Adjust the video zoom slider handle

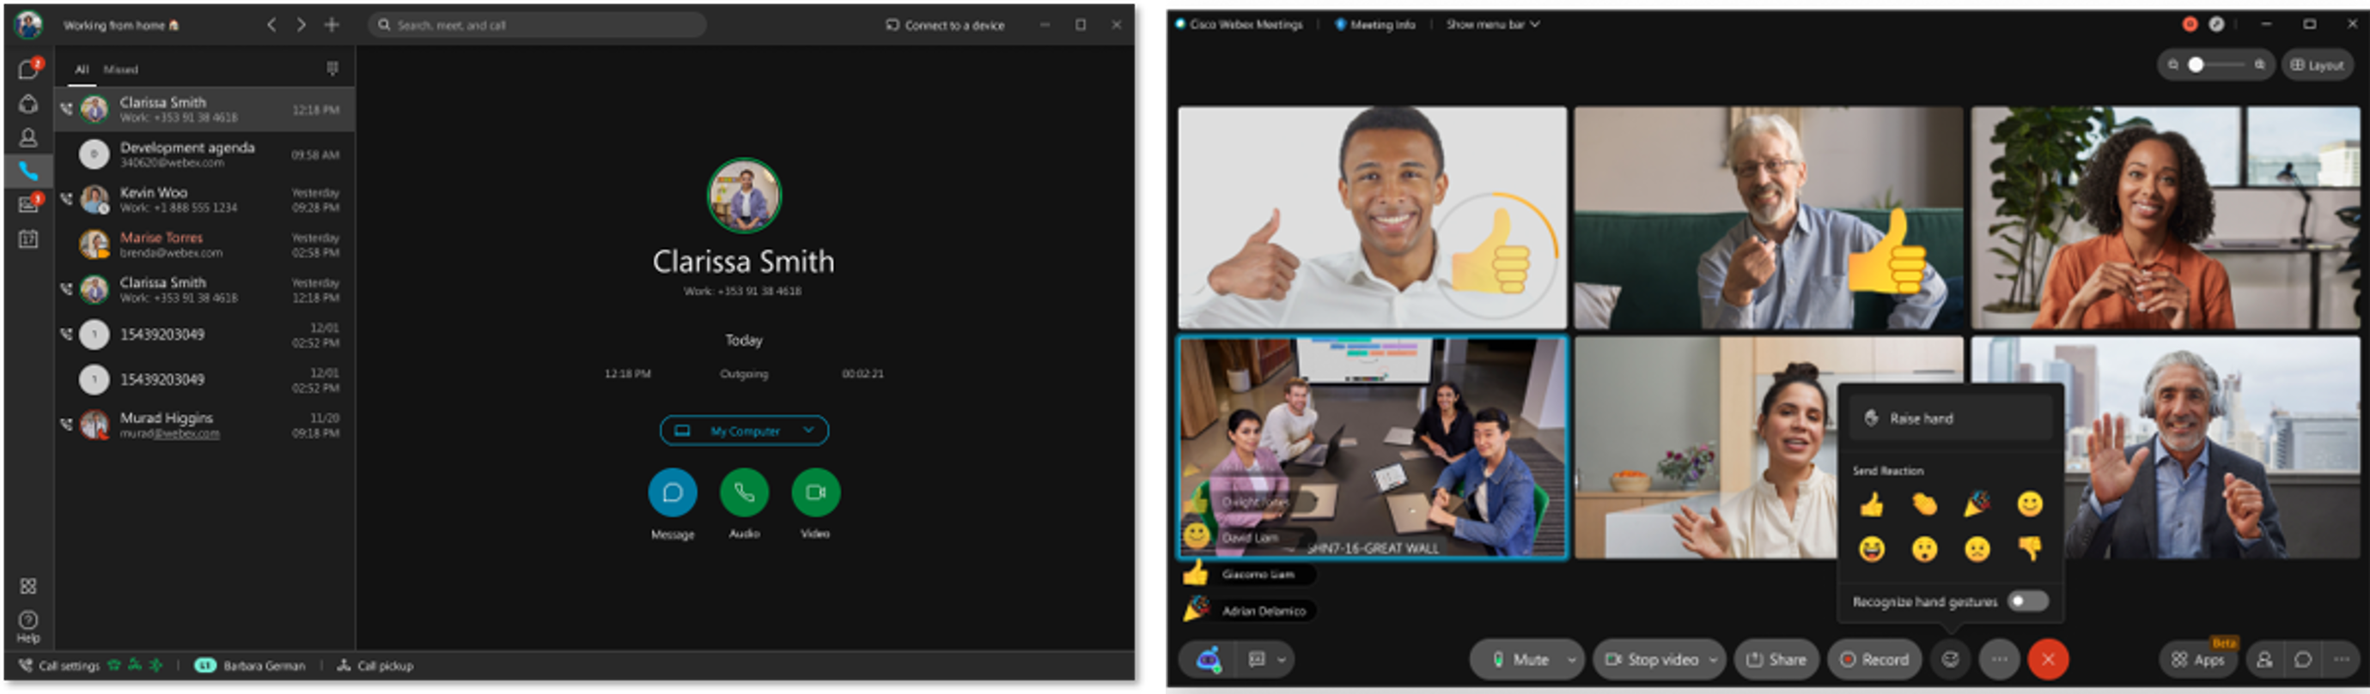click(2196, 64)
